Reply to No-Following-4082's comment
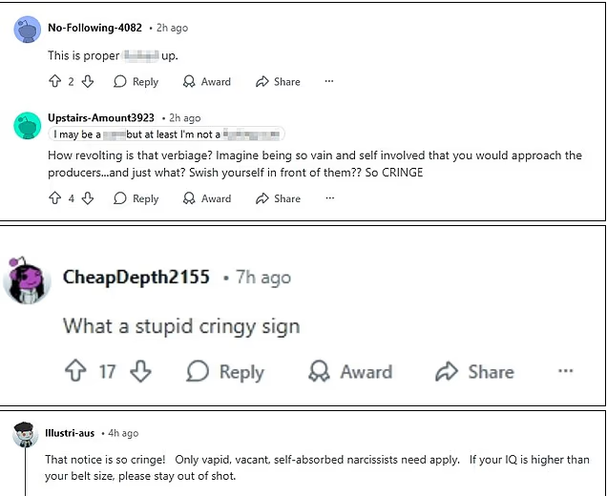 pos(136,82)
